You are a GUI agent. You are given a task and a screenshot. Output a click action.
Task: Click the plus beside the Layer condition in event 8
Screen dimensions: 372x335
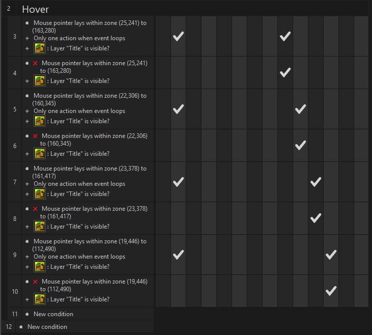click(x=27, y=227)
